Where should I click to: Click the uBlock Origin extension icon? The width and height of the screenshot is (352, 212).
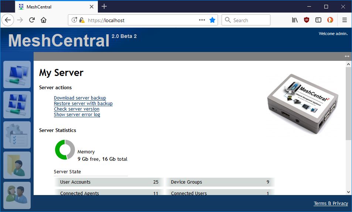[307, 20]
